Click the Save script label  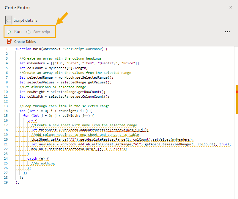pyautogui.click(x=42, y=32)
